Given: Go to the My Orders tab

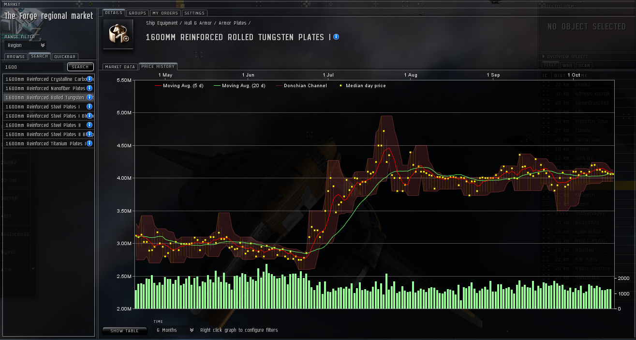Looking at the screenshot, I should (x=165, y=13).
